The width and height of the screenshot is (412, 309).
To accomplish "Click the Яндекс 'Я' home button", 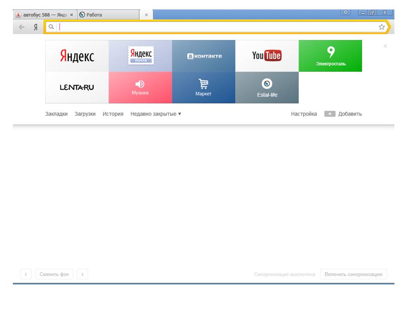I will coord(36,27).
